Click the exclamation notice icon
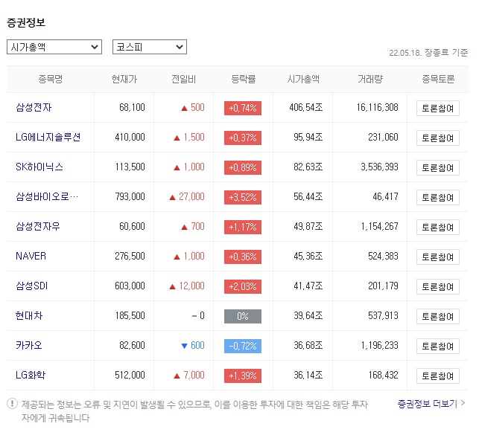This screenshot has width=479, height=438. (12, 404)
